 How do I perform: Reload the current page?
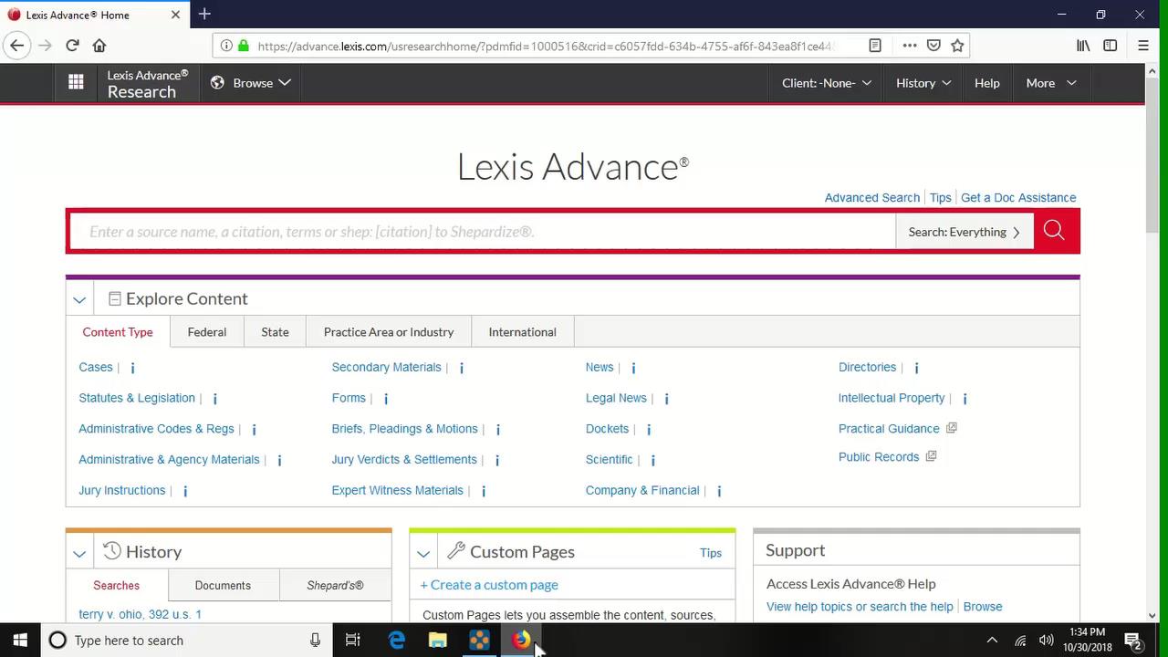(x=72, y=45)
